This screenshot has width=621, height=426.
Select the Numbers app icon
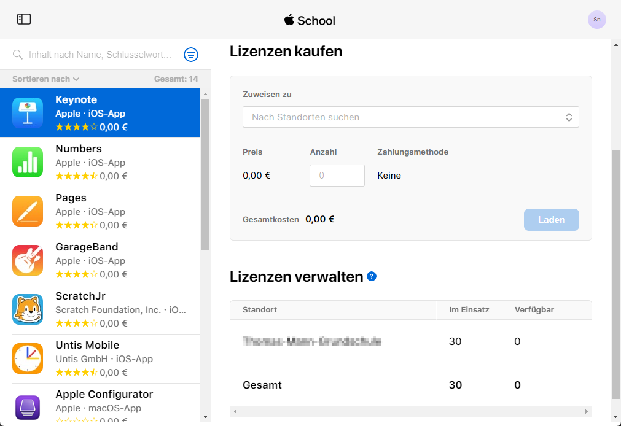click(x=27, y=162)
